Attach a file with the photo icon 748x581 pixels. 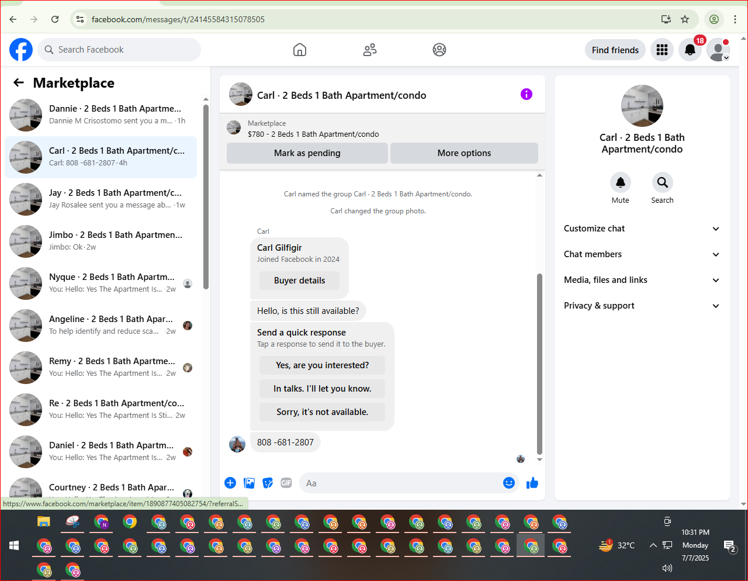coord(250,483)
